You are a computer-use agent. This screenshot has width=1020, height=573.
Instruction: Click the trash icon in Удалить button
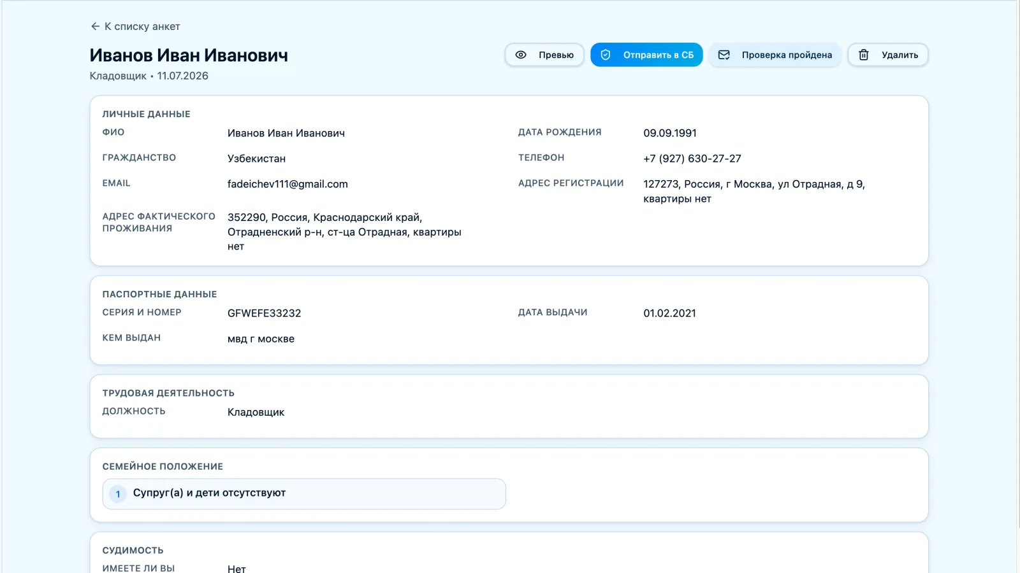864,55
